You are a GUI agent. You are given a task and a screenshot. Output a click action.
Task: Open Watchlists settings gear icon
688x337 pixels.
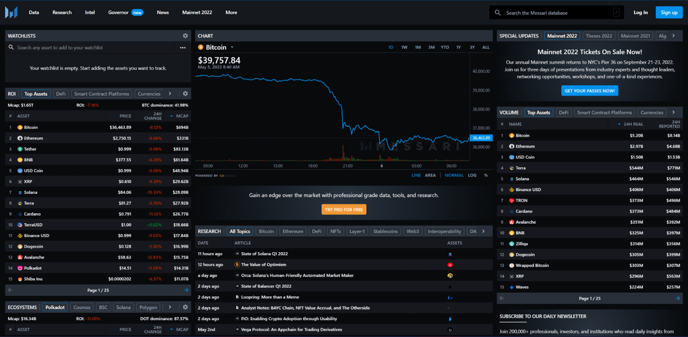point(185,36)
